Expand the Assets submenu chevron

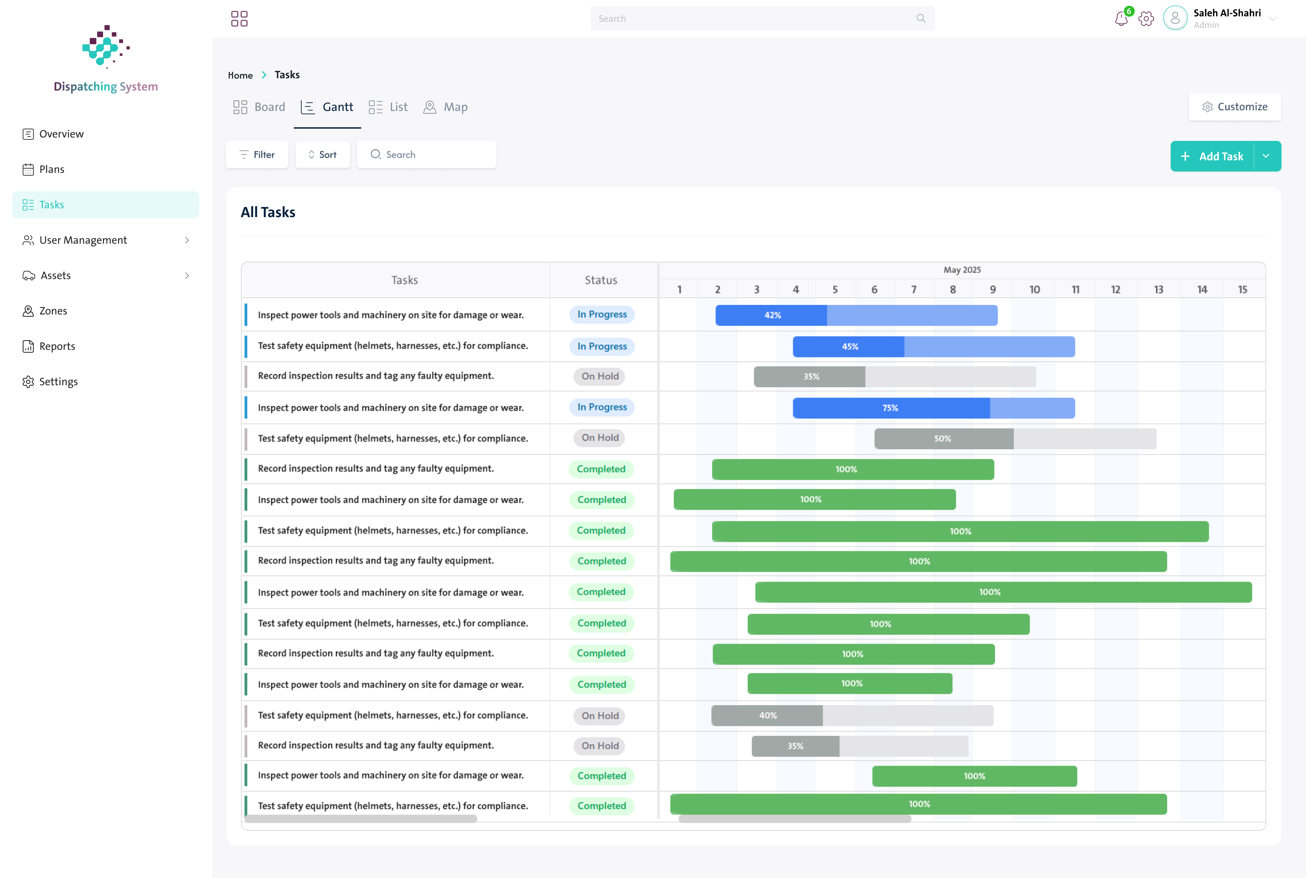187,276
